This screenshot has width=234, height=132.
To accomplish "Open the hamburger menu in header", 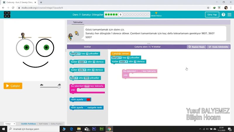I will [x=229, y=14].
